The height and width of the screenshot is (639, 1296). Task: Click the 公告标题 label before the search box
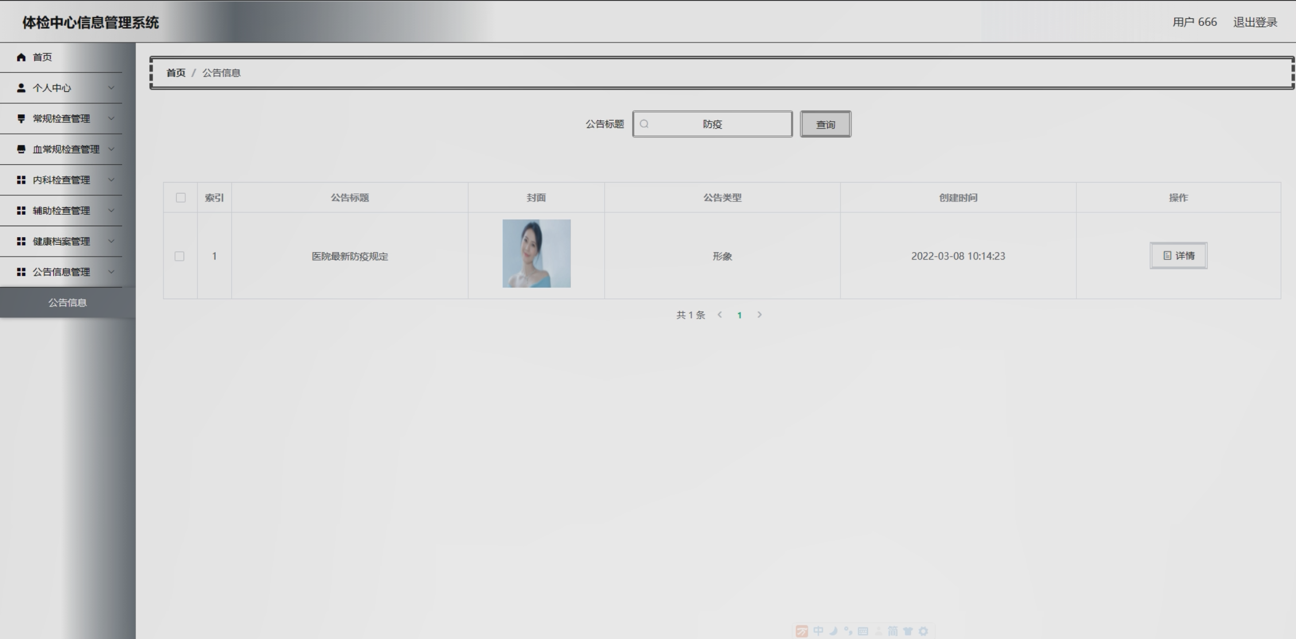tap(605, 124)
